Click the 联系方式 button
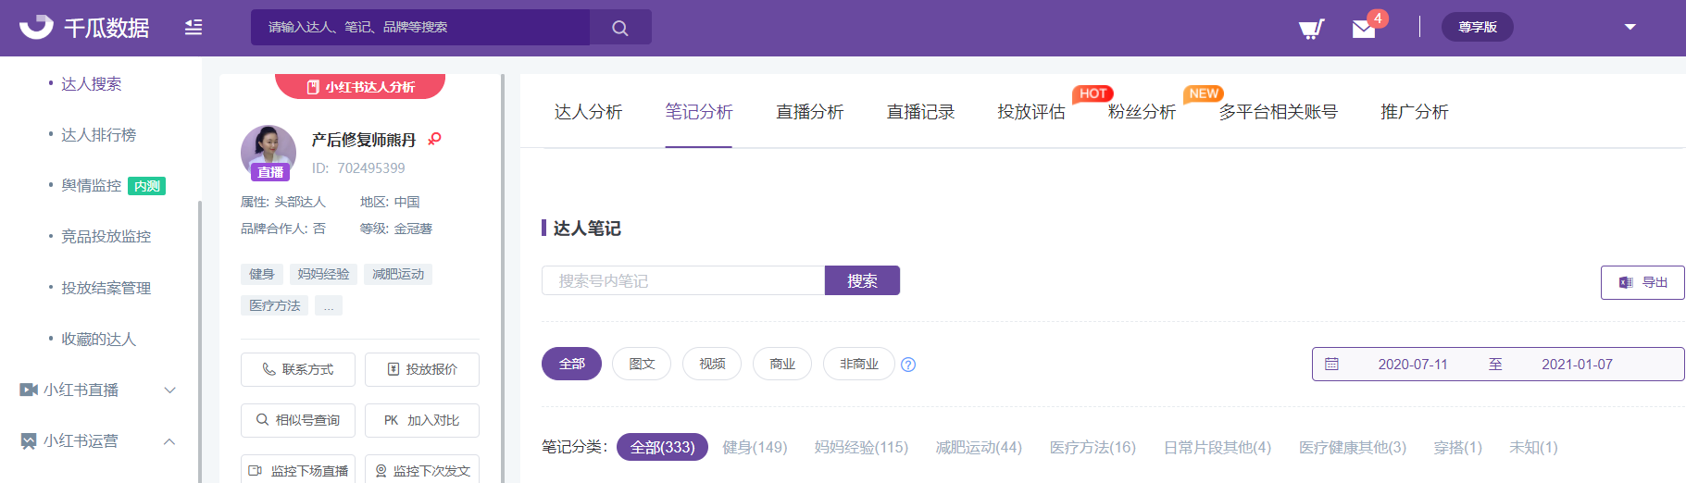 (x=298, y=369)
